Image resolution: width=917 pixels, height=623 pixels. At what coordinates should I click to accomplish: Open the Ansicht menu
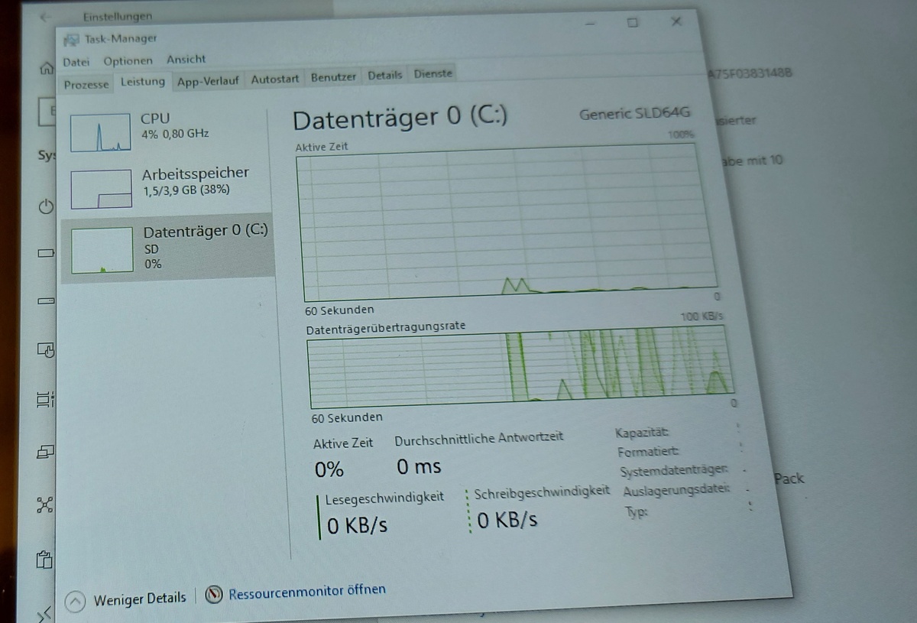pos(186,59)
